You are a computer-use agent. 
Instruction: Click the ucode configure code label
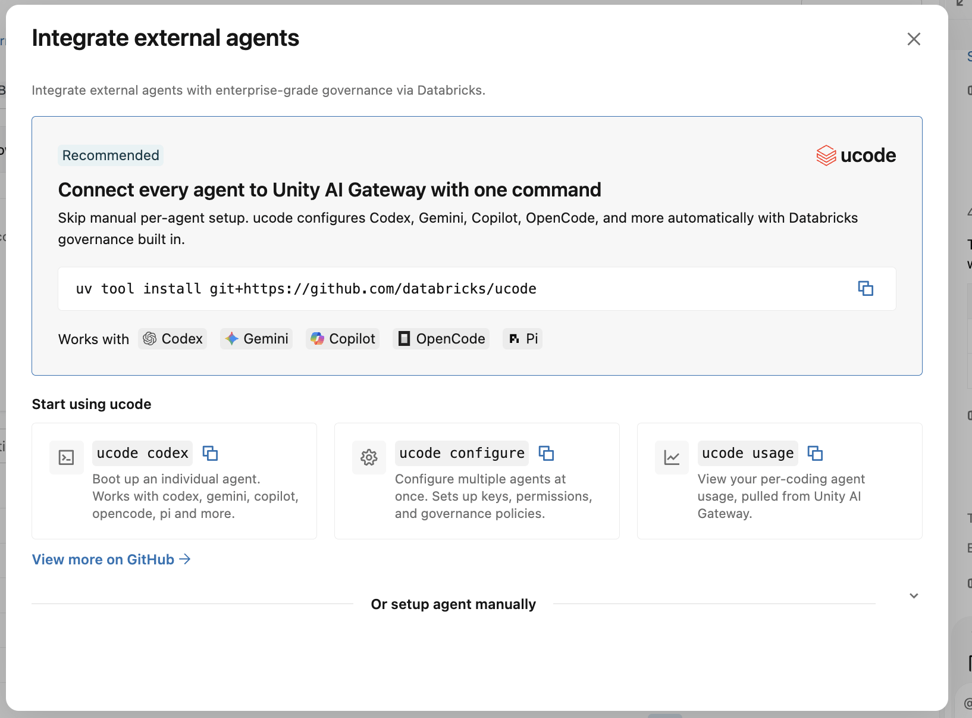click(x=462, y=453)
